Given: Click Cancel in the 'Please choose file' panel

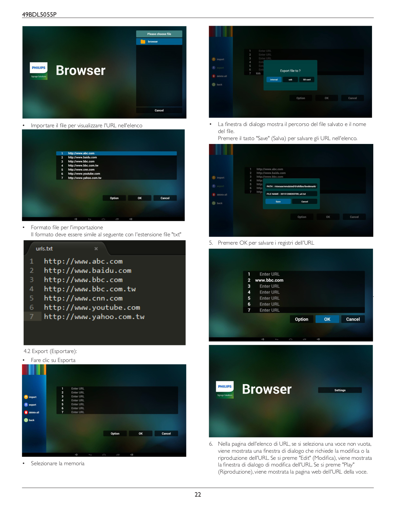Looking at the screenshot, I should [x=159, y=110].
